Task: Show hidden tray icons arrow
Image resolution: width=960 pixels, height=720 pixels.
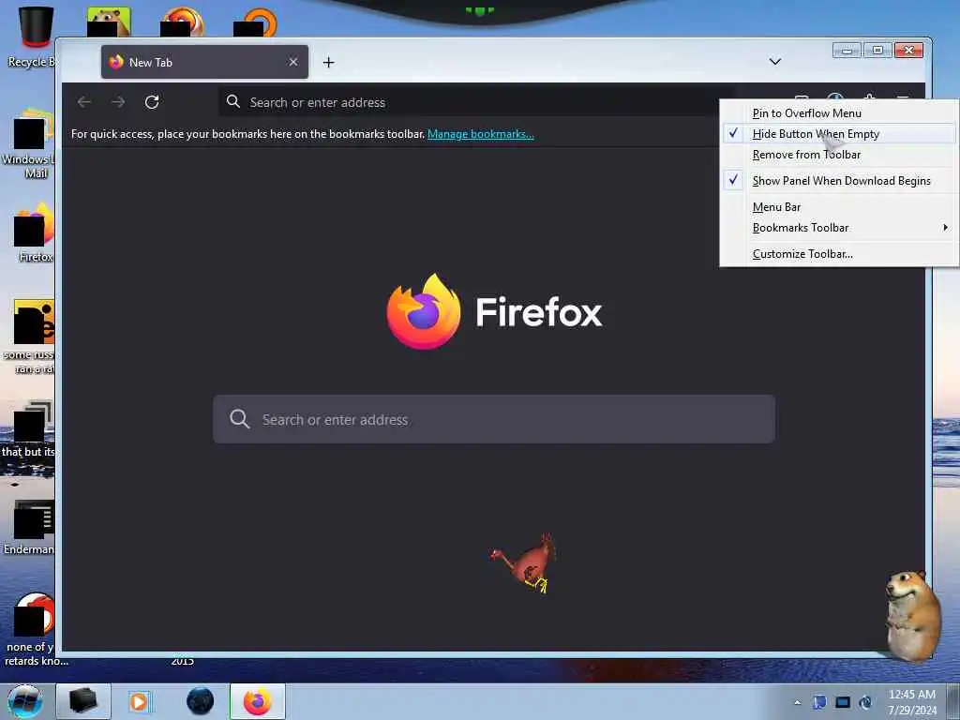Action: point(797,703)
